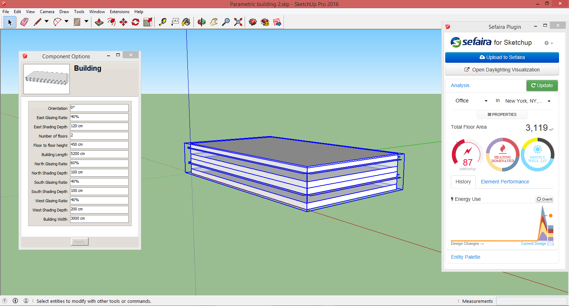Activate the Line pencil tool
This screenshot has width=569, height=306.
[x=37, y=22]
